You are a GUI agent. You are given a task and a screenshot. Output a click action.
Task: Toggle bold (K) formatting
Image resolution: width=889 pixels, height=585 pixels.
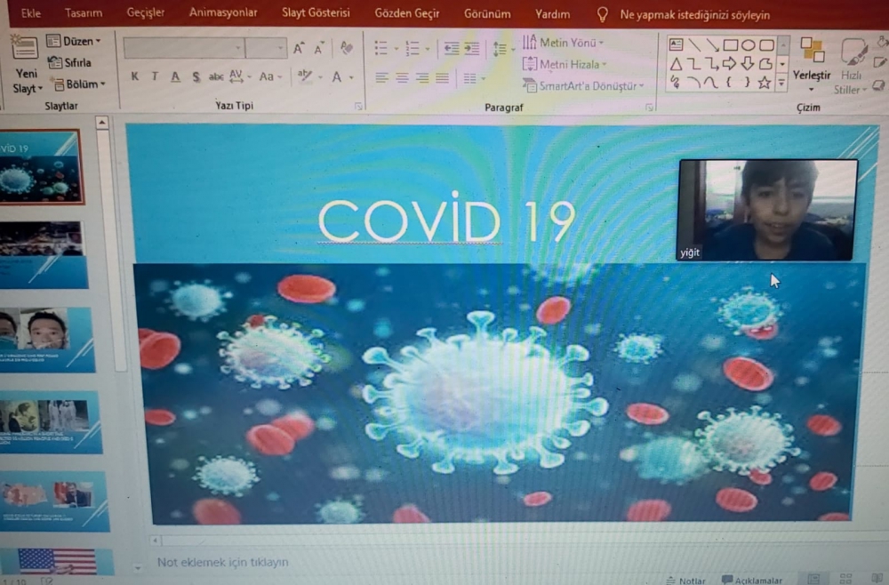[x=134, y=76]
